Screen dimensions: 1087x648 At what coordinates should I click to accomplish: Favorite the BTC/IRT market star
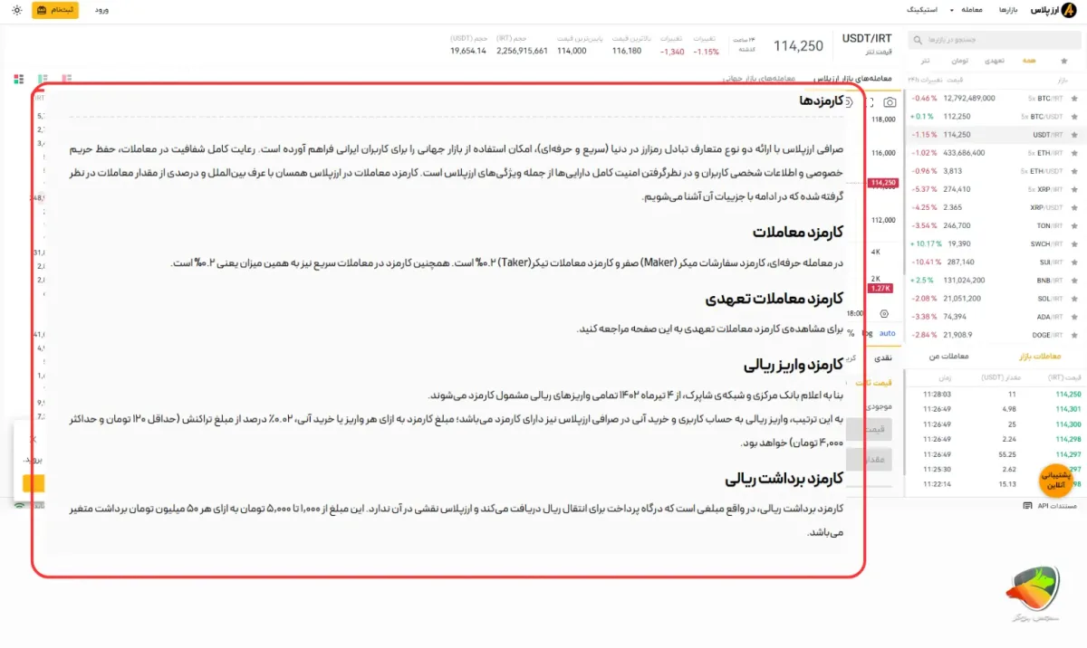pos(1075,99)
